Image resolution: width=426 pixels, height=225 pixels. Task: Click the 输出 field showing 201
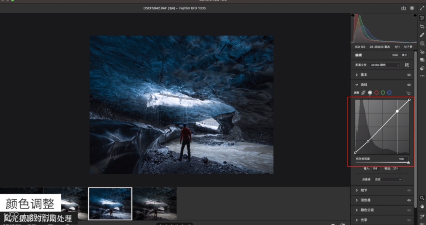click(x=396, y=169)
